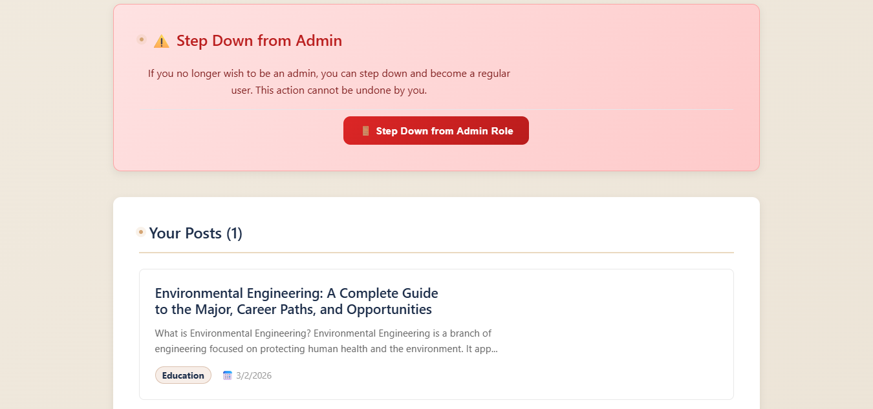This screenshot has height=409, width=873.
Task: Click the 3/2/2026 post date
Action: [x=254, y=375]
